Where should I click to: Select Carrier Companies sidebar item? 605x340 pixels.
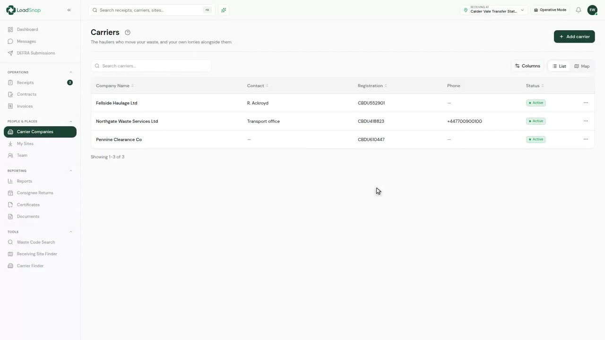point(40,132)
